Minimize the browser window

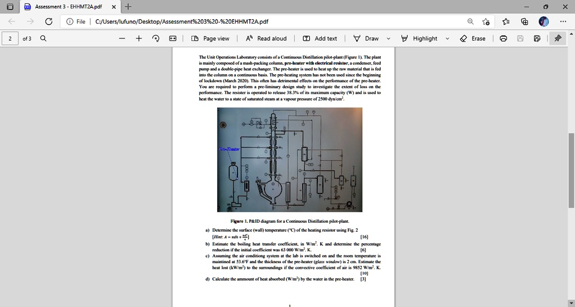click(x=527, y=7)
